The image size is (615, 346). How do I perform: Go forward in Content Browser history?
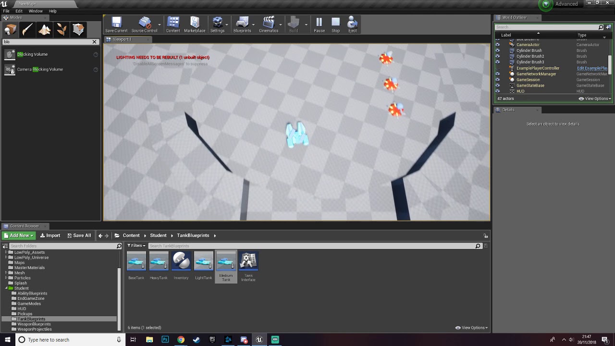[107, 235]
